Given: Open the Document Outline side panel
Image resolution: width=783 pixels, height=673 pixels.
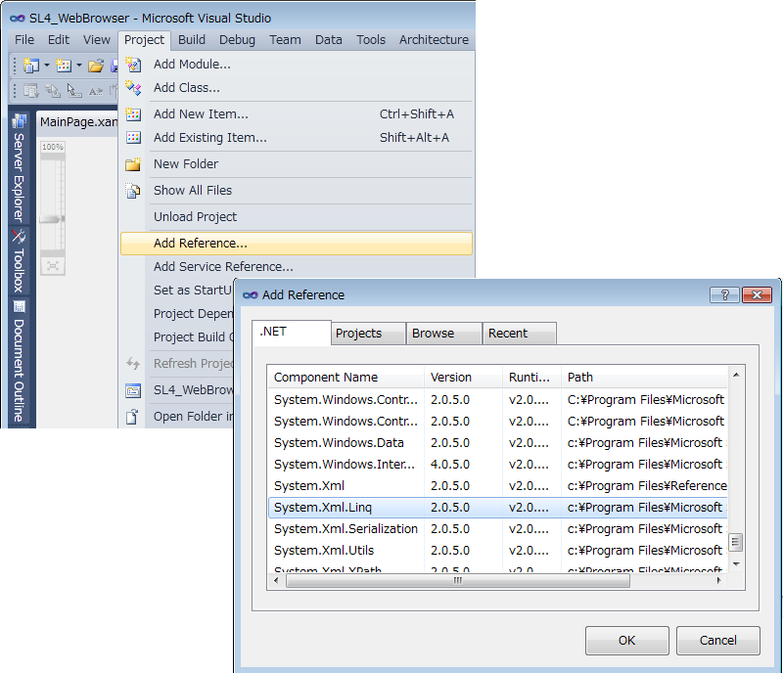Looking at the screenshot, I should (x=19, y=362).
